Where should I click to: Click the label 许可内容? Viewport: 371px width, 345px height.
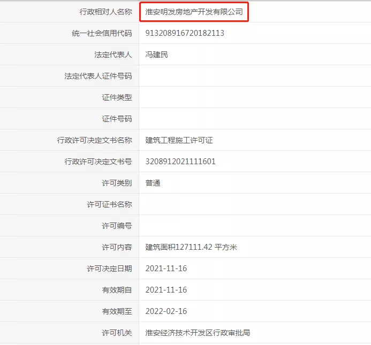coord(117,247)
